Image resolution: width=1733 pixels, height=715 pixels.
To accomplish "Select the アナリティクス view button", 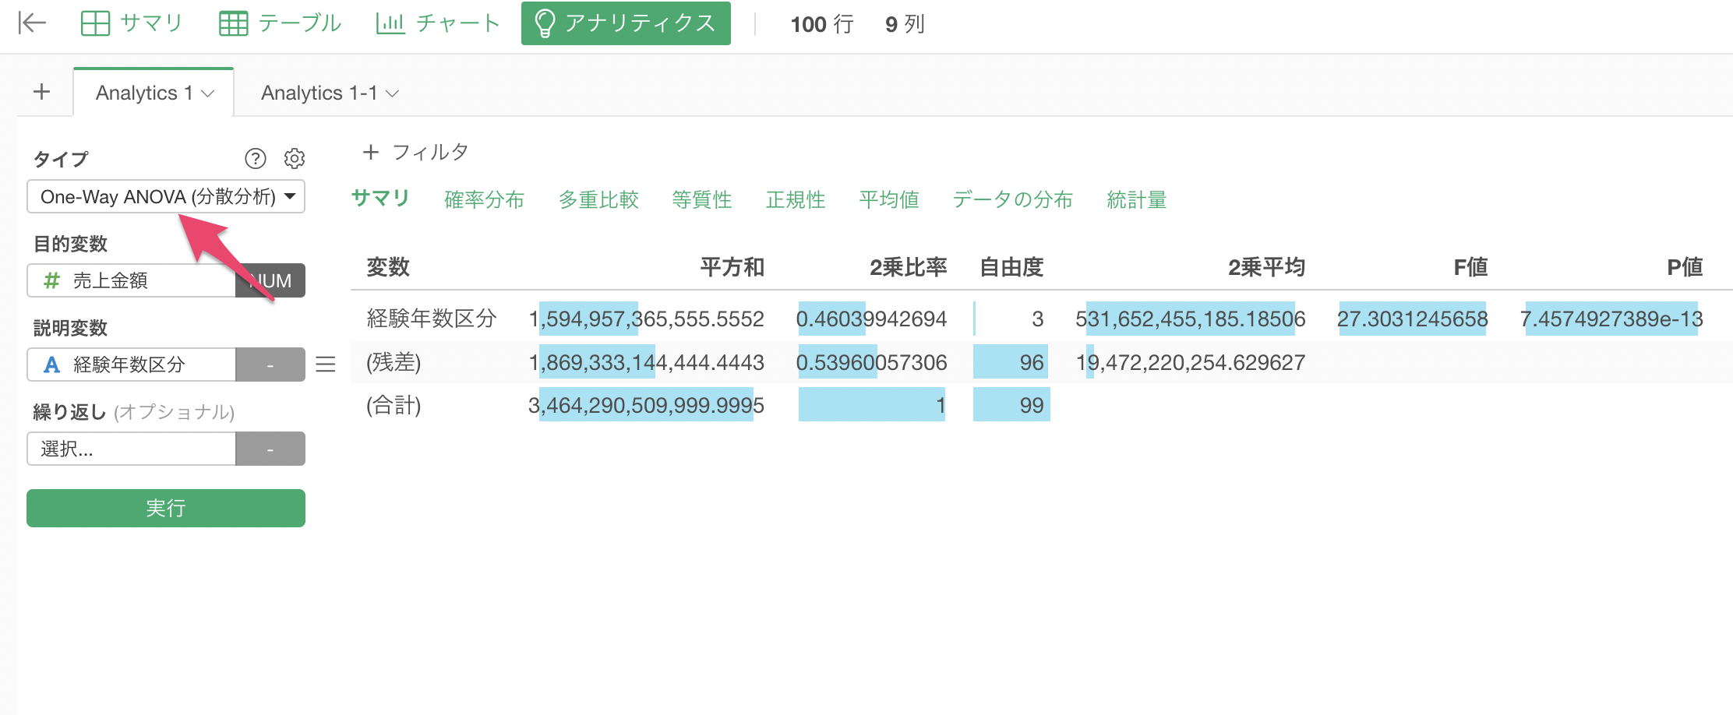I will tap(626, 23).
